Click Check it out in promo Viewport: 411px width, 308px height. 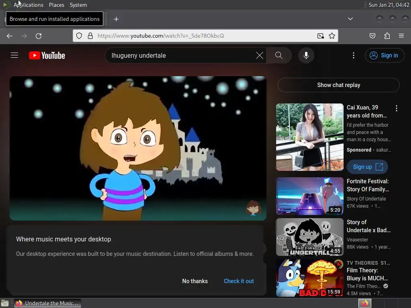coord(238,281)
